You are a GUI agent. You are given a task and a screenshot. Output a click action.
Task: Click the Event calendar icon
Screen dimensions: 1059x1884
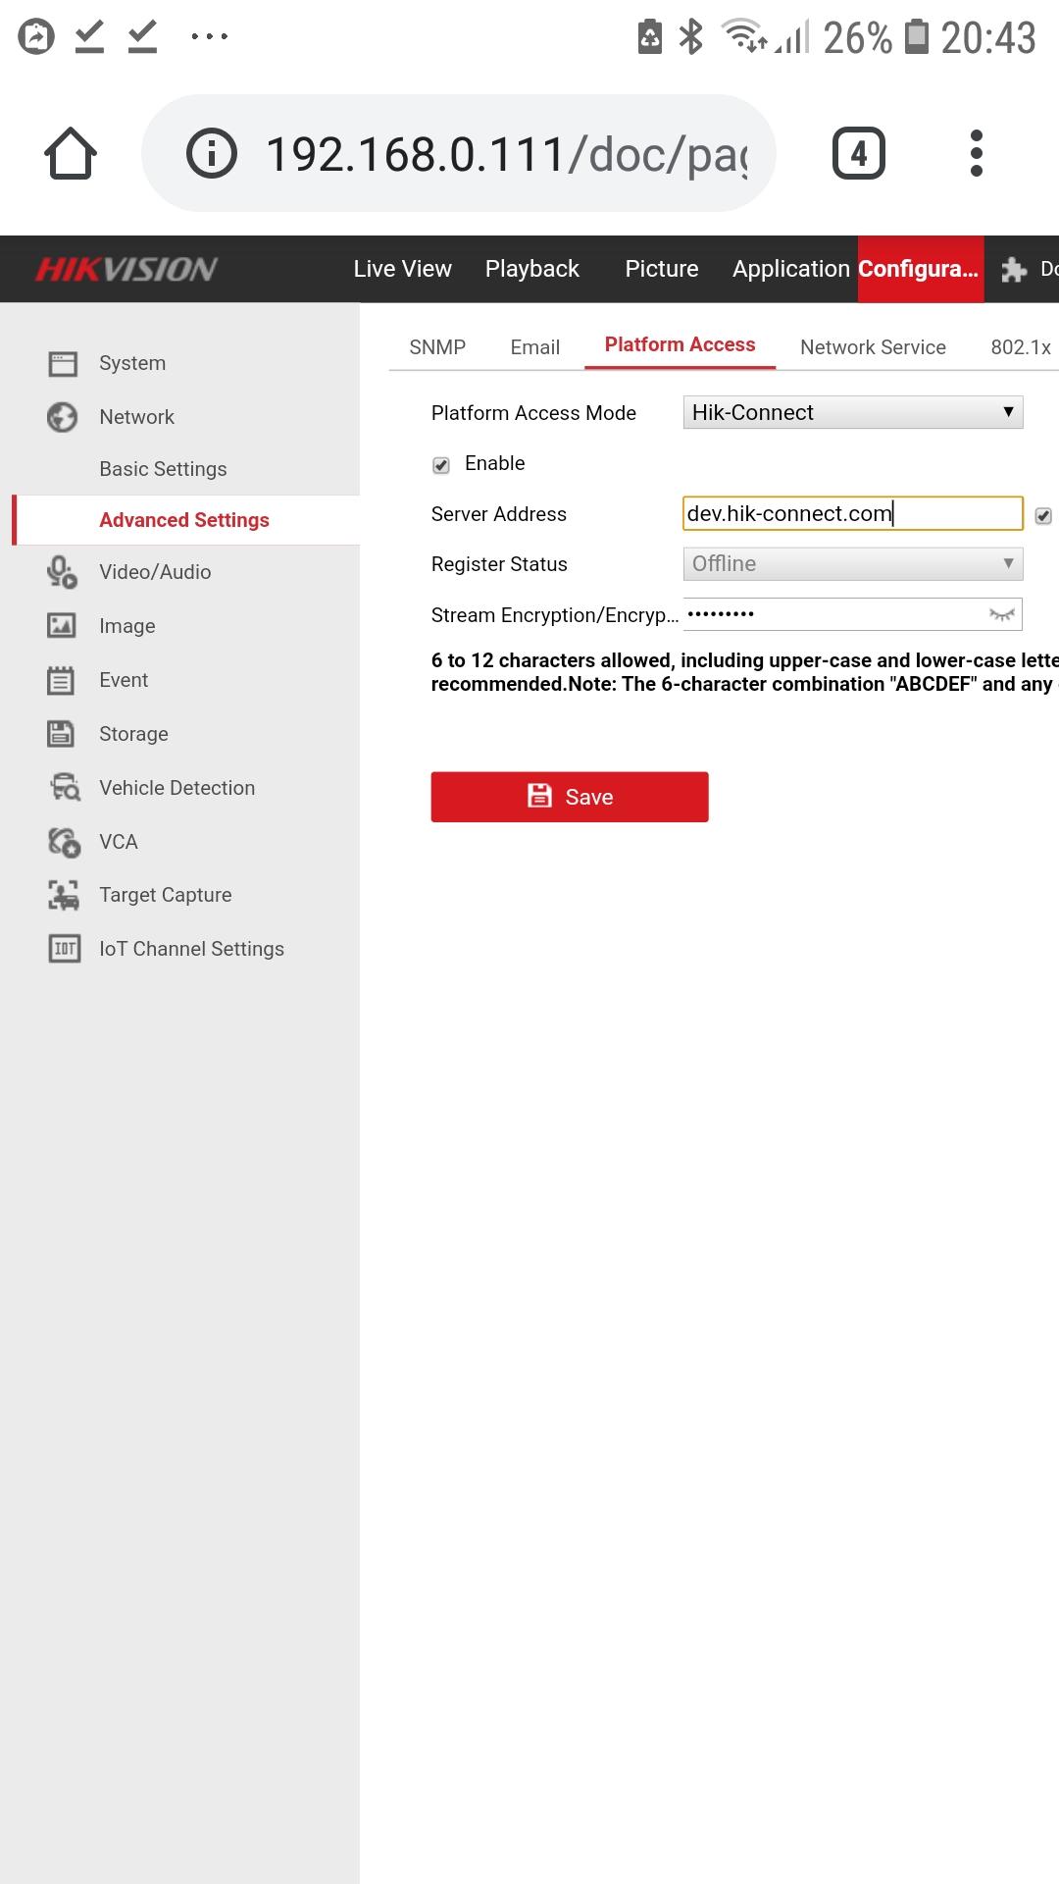click(x=63, y=680)
